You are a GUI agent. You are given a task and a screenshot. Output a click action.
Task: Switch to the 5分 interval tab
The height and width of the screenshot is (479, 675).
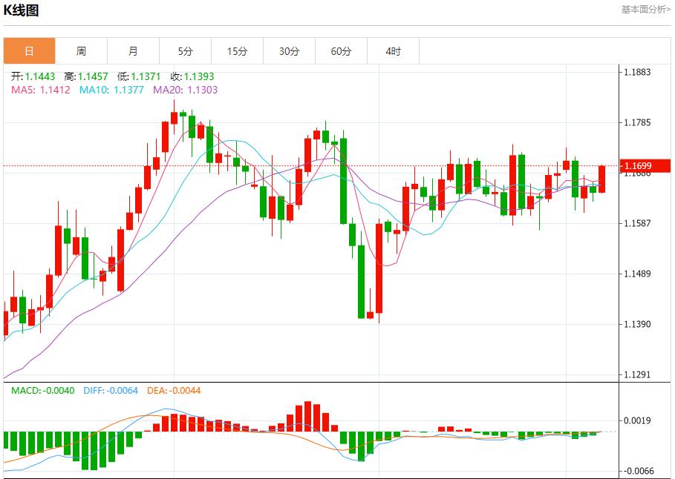tap(185, 50)
